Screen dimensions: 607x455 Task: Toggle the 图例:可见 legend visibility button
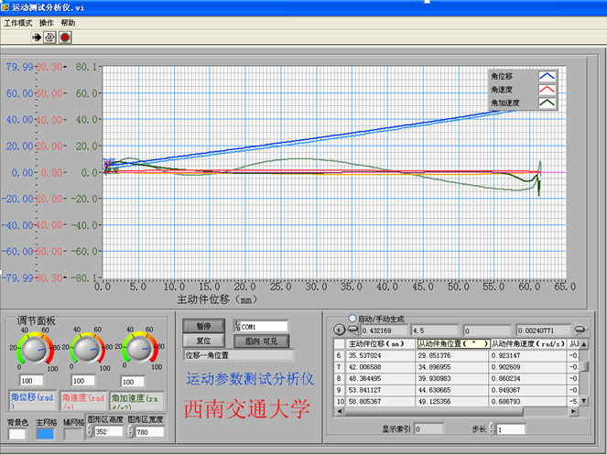[261, 341]
